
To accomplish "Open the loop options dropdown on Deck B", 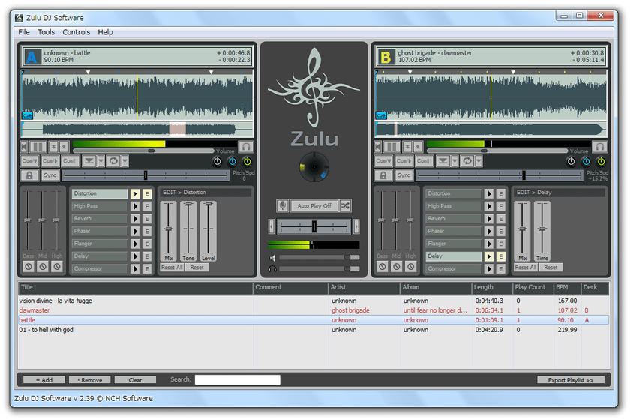I will pyautogui.click(x=479, y=161).
